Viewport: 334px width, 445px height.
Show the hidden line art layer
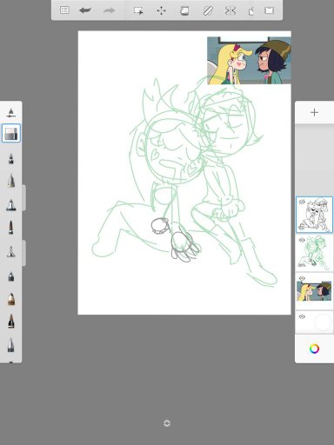pyautogui.click(x=302, y=202)
